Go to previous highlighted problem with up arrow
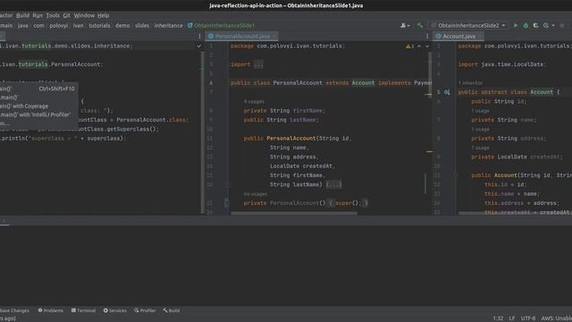This screenshot has height=322, width=572. 419,47
